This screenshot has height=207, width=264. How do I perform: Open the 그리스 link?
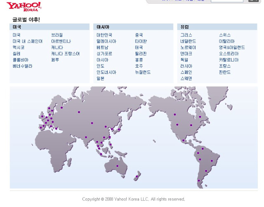[186, 35]
